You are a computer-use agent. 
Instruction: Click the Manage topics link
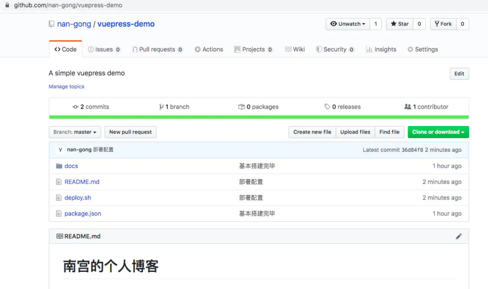(x=66, y=87)
